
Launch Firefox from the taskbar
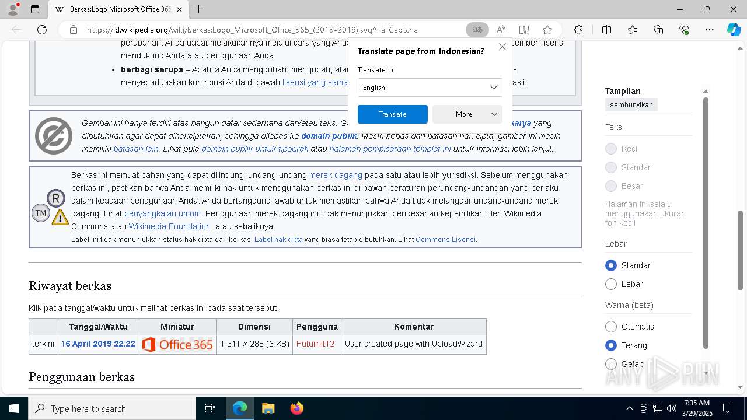click(x=296, y=408)
